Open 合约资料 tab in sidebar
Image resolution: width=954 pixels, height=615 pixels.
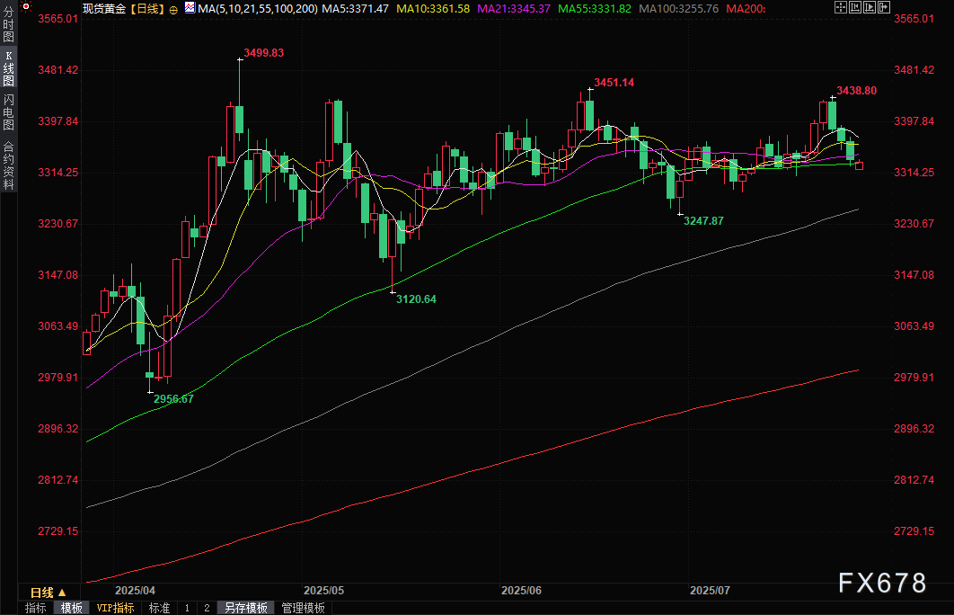click(9, 165)
